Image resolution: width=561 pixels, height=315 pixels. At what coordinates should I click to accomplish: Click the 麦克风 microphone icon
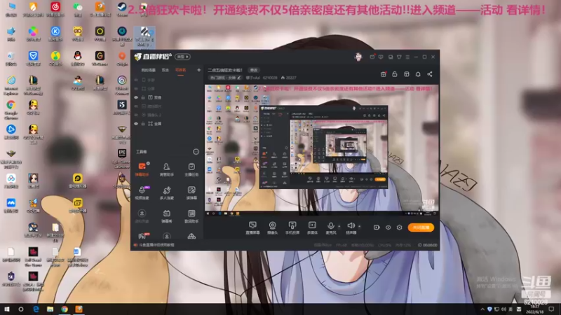click(x=330, y=225)
